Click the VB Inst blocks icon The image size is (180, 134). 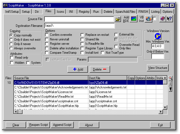[x=149, y=19]
